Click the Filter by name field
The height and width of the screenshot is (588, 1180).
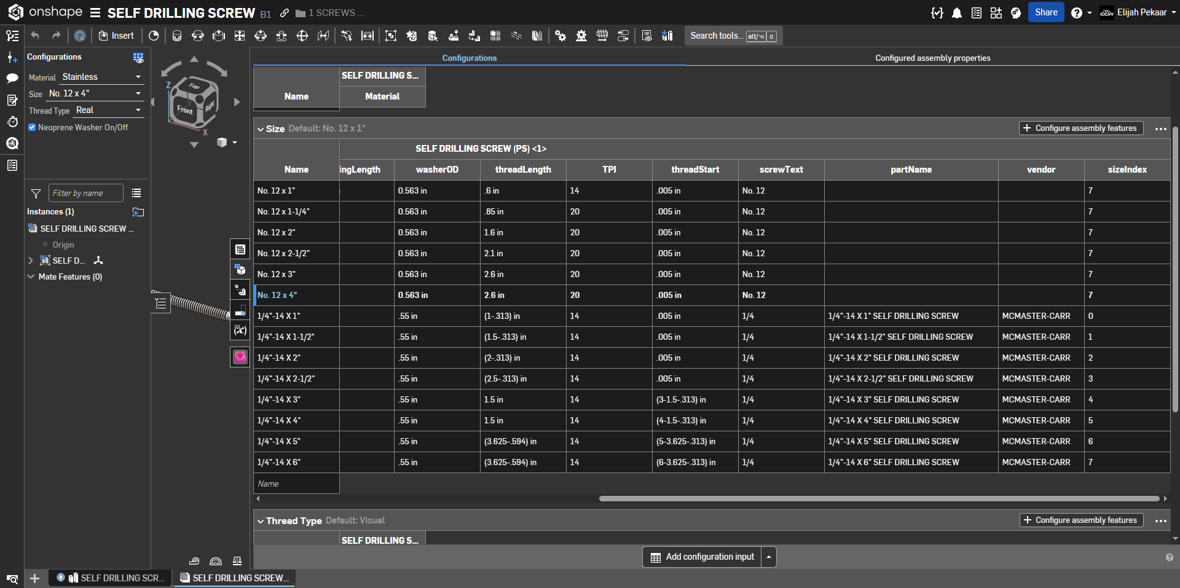(86, 194)
